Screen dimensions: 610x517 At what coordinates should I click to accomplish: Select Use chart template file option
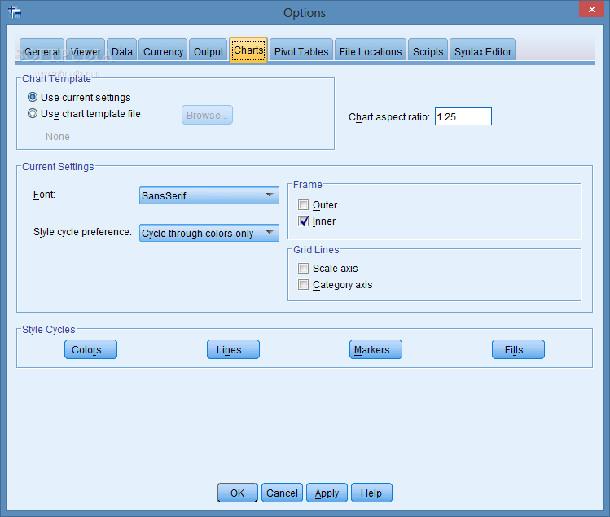click(33, 114)
